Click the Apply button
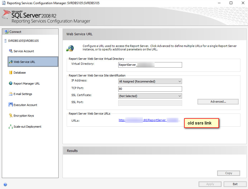Screen dimensions: 248x189 (210, 184)
